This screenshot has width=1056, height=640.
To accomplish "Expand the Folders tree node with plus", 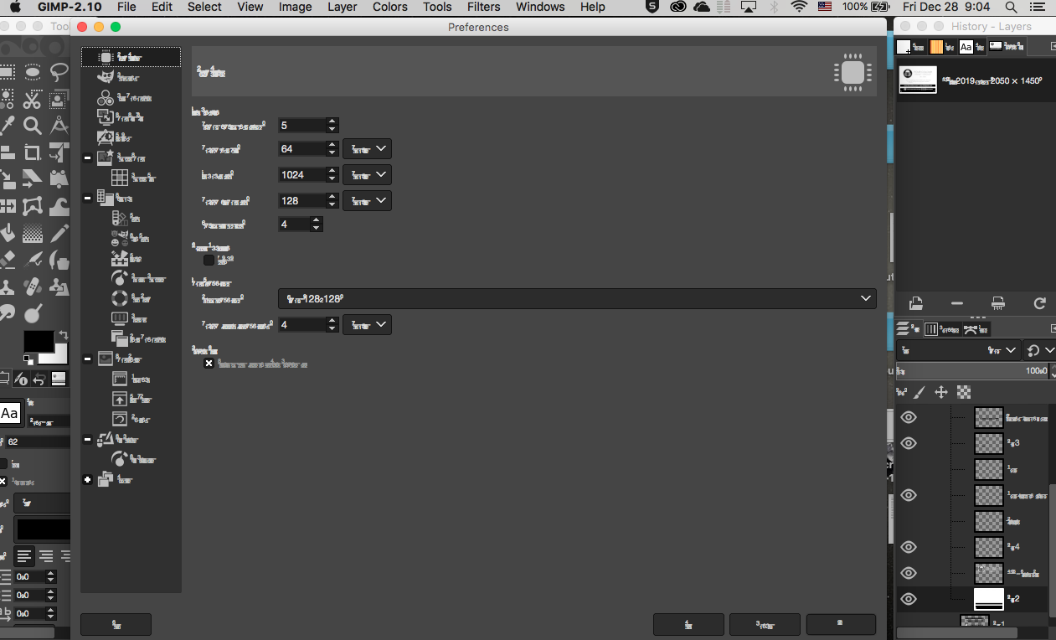I will pos(88,479).
